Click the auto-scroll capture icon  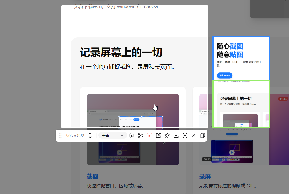coord(131,135)
